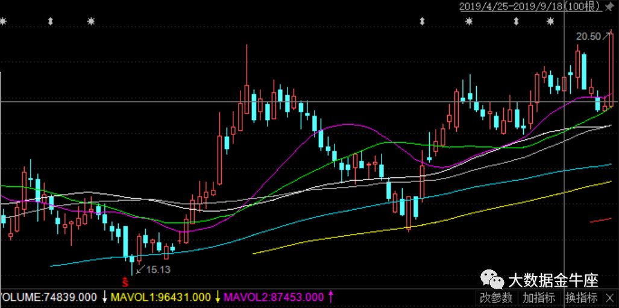Click the pin icon beside the date range
The width and height of the screenshot is (619, 308).
click(611, 6)
